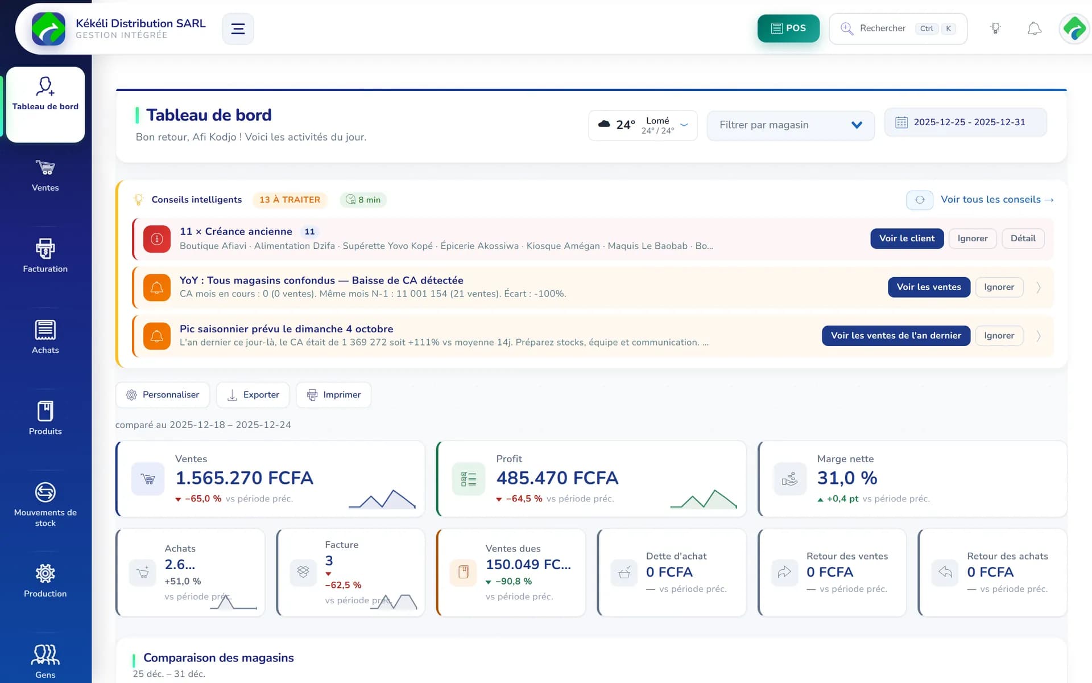The width and height of the screenshot is (1092, 683).
Task: Click the YoY alert bell icon
Action: 157,287
